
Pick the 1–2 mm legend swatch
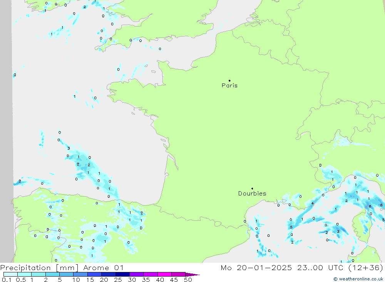pos(38,274)
